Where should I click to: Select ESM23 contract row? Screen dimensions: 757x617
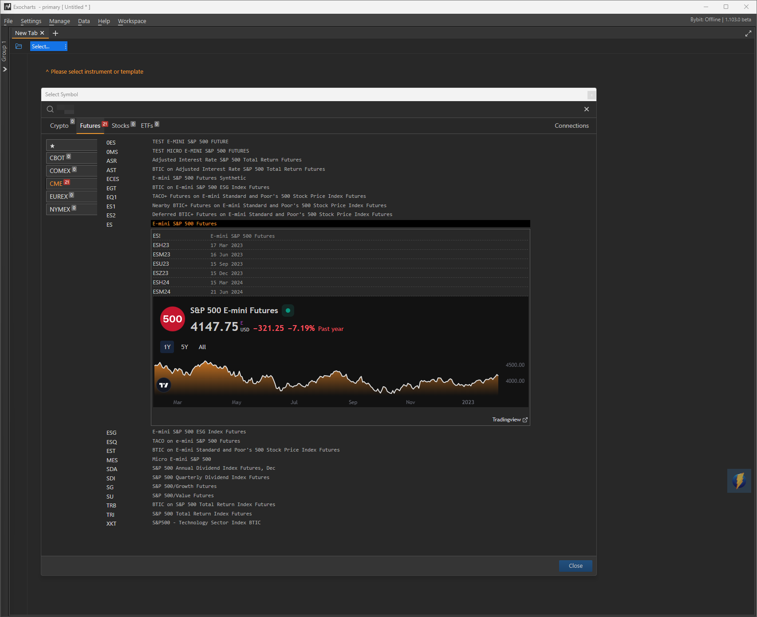pyautogui.click(x=340, y=255)
